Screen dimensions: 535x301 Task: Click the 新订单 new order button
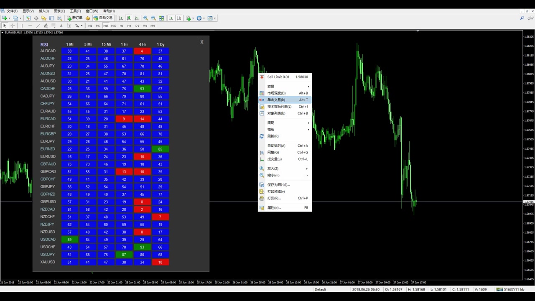[75, 18]
